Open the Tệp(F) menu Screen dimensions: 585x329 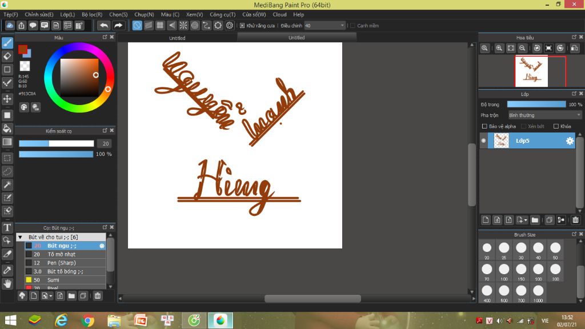pos(11,14)
